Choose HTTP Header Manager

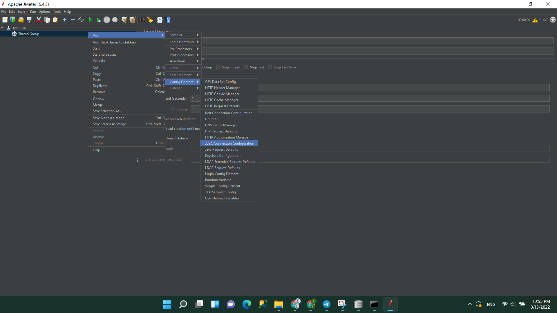[x=229, y=88]
